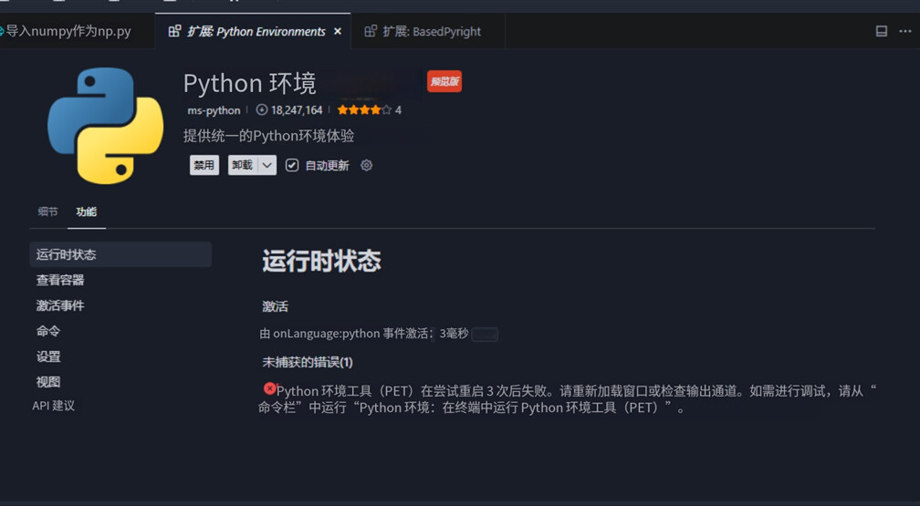Viewport: 920px width, 506px height.
Task: Click the download count icon
Action: pos(262,110)
